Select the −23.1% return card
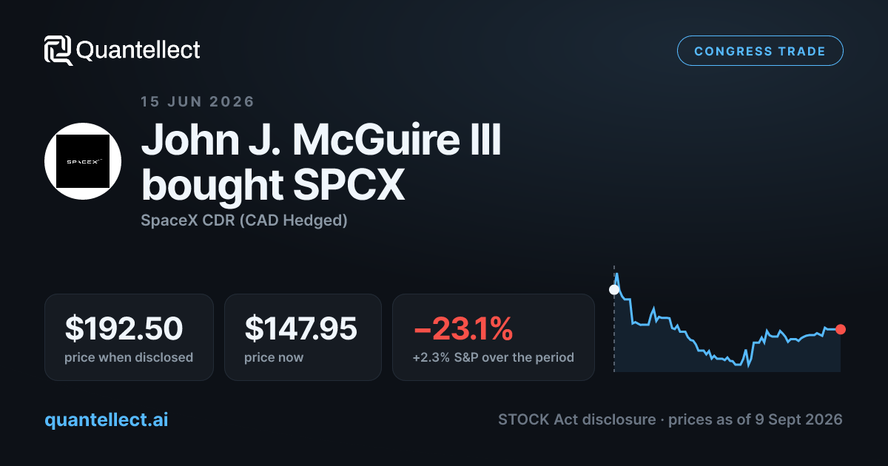888x466 pixels. pyautogui.click(x=493, y=337)
